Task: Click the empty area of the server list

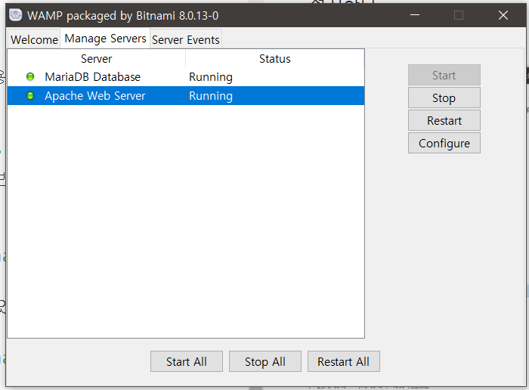Action: pos(185,227)
